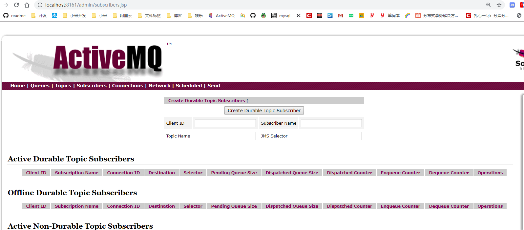Reload the page with the refresh icon
Image resolution: width=524 pixels, height=230 pixels.
click(x=16, y=5)
